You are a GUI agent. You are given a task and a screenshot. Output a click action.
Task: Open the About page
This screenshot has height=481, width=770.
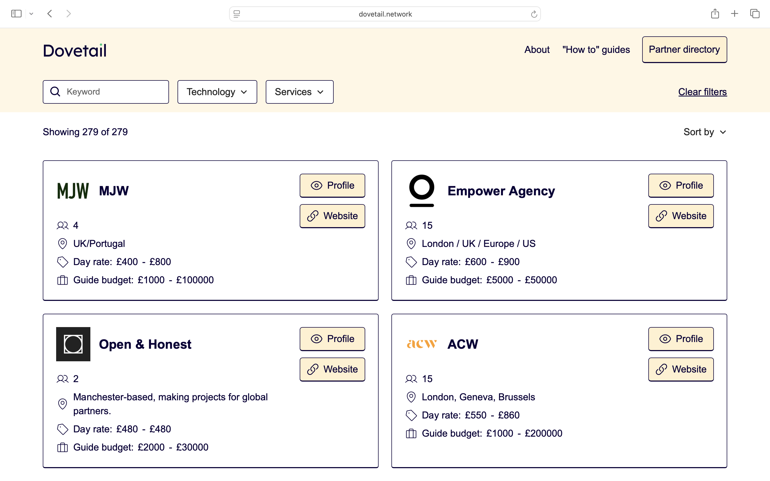point(537,50)
